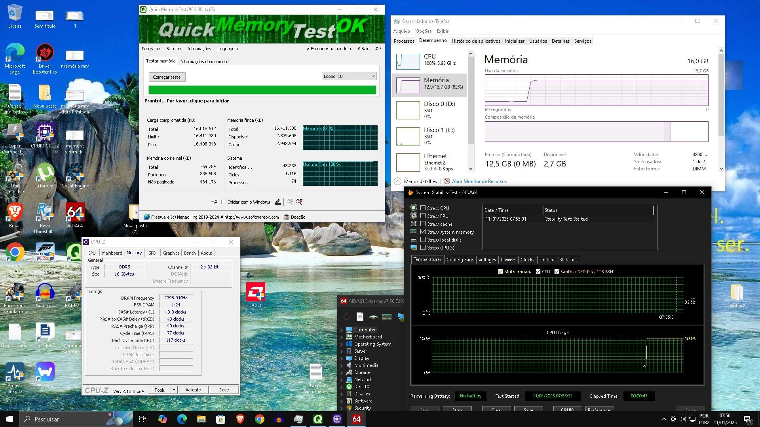Open the Sistema menu in QuickMemoryTestOK
Screen dimensions: 760x427
click(173, 49)
